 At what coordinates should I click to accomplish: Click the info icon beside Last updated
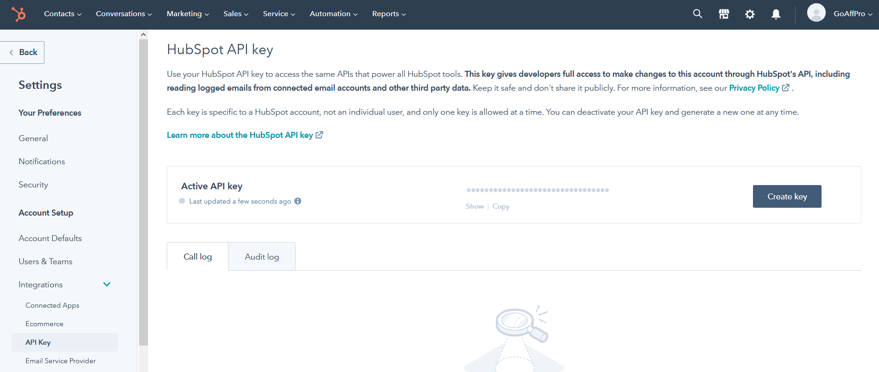point(298,201)
